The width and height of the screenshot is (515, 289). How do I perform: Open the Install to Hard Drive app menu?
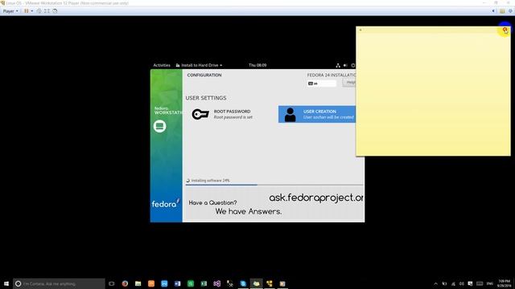pyautogui.click(x=199, y=65)
